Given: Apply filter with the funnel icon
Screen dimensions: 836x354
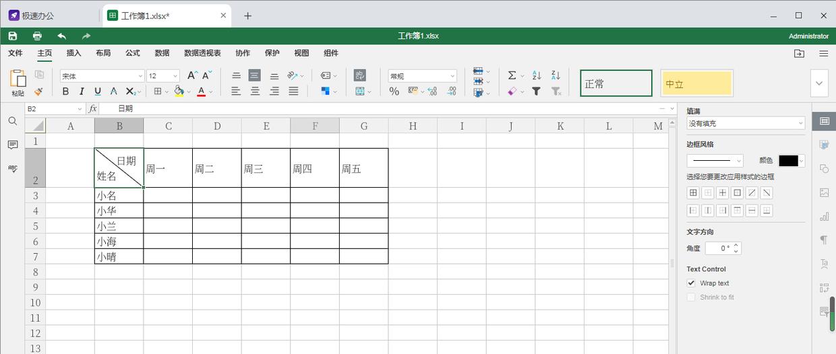Looking at the screenshot, I should (537, 91).
